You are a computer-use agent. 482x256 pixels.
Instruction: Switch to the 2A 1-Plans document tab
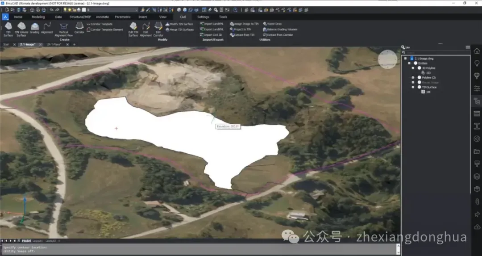point(54,45)
